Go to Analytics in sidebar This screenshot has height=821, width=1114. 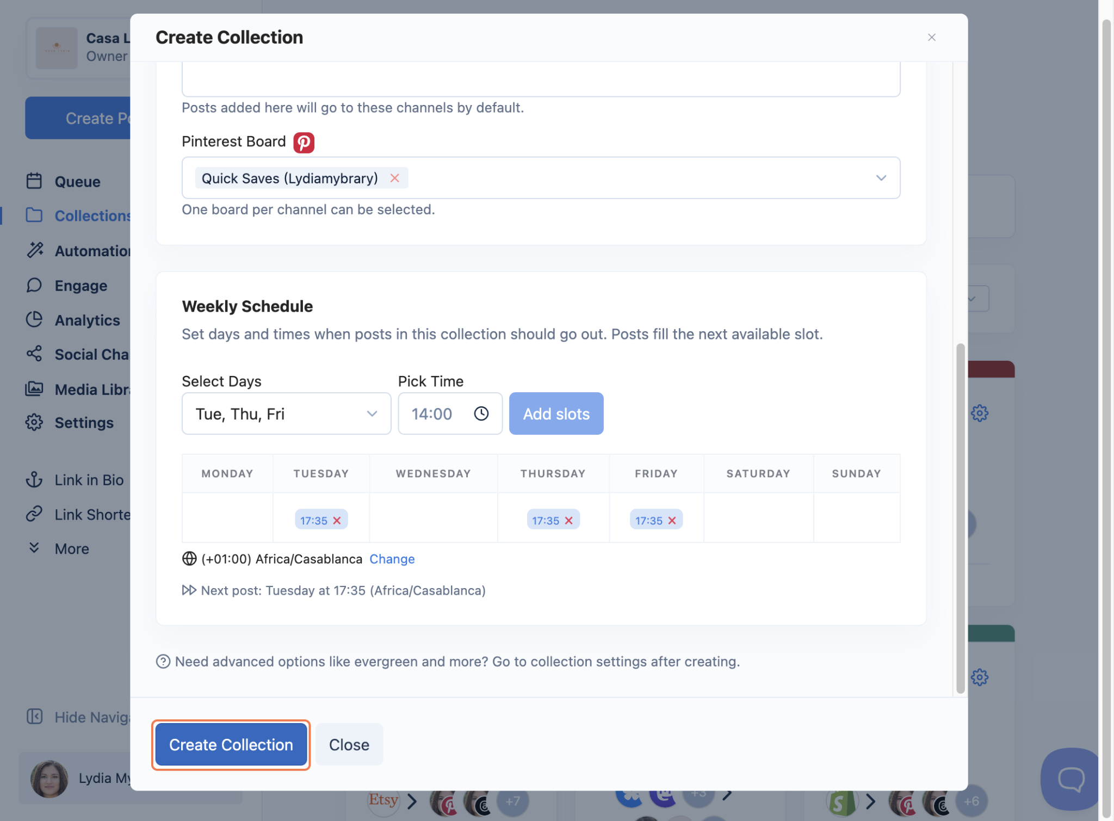pos(87,320)
